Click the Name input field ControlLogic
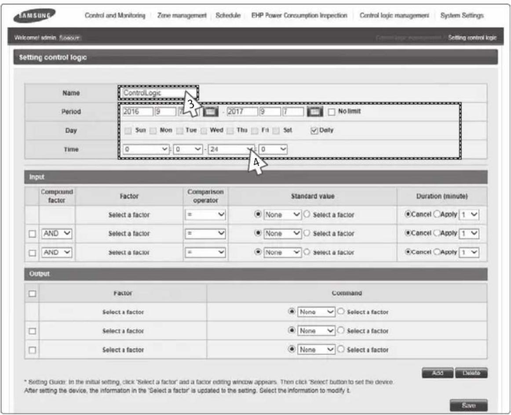511x415 pixels. click(158, 93)
